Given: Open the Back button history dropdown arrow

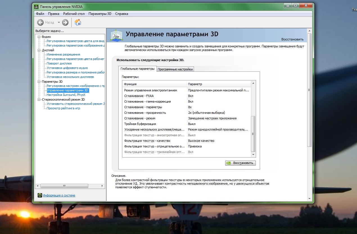Looking at the screenshot, I should pyautogui.click(x=59, y=22).
